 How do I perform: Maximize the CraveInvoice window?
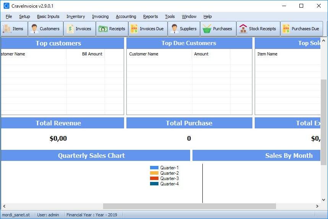(301, 6)
